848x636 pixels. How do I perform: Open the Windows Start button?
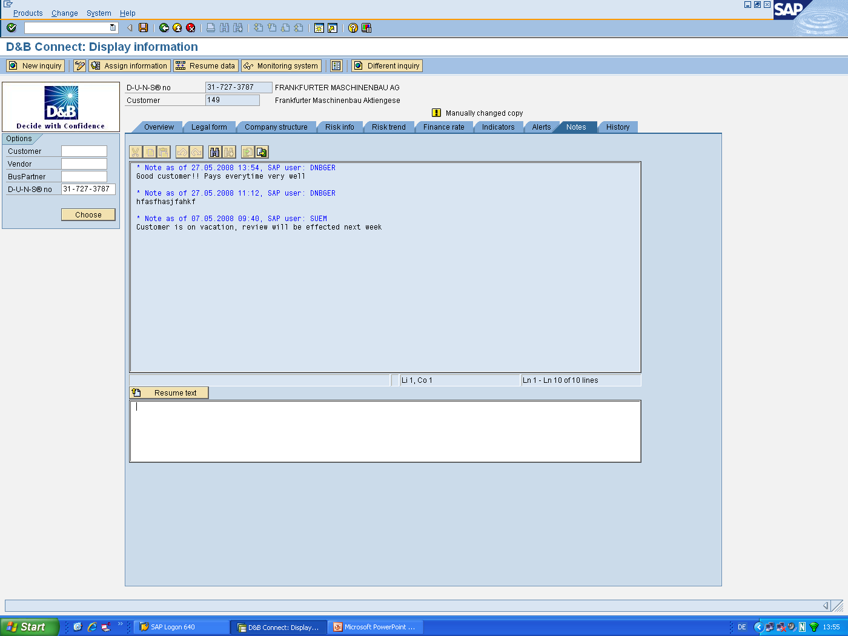click(x=30, y=627)
